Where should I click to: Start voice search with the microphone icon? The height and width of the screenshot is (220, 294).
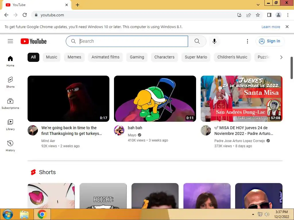(x=214, y=41)
